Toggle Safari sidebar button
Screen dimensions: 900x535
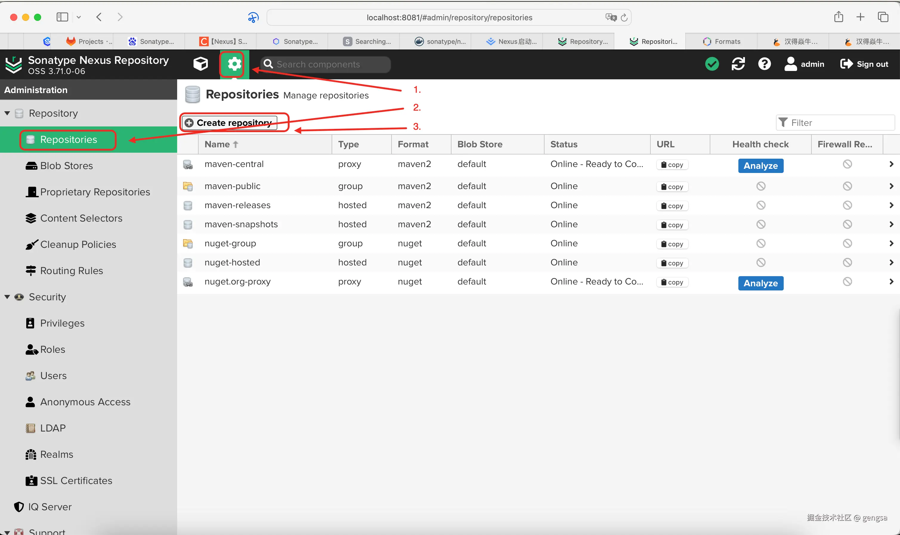(x=62, y=17)
